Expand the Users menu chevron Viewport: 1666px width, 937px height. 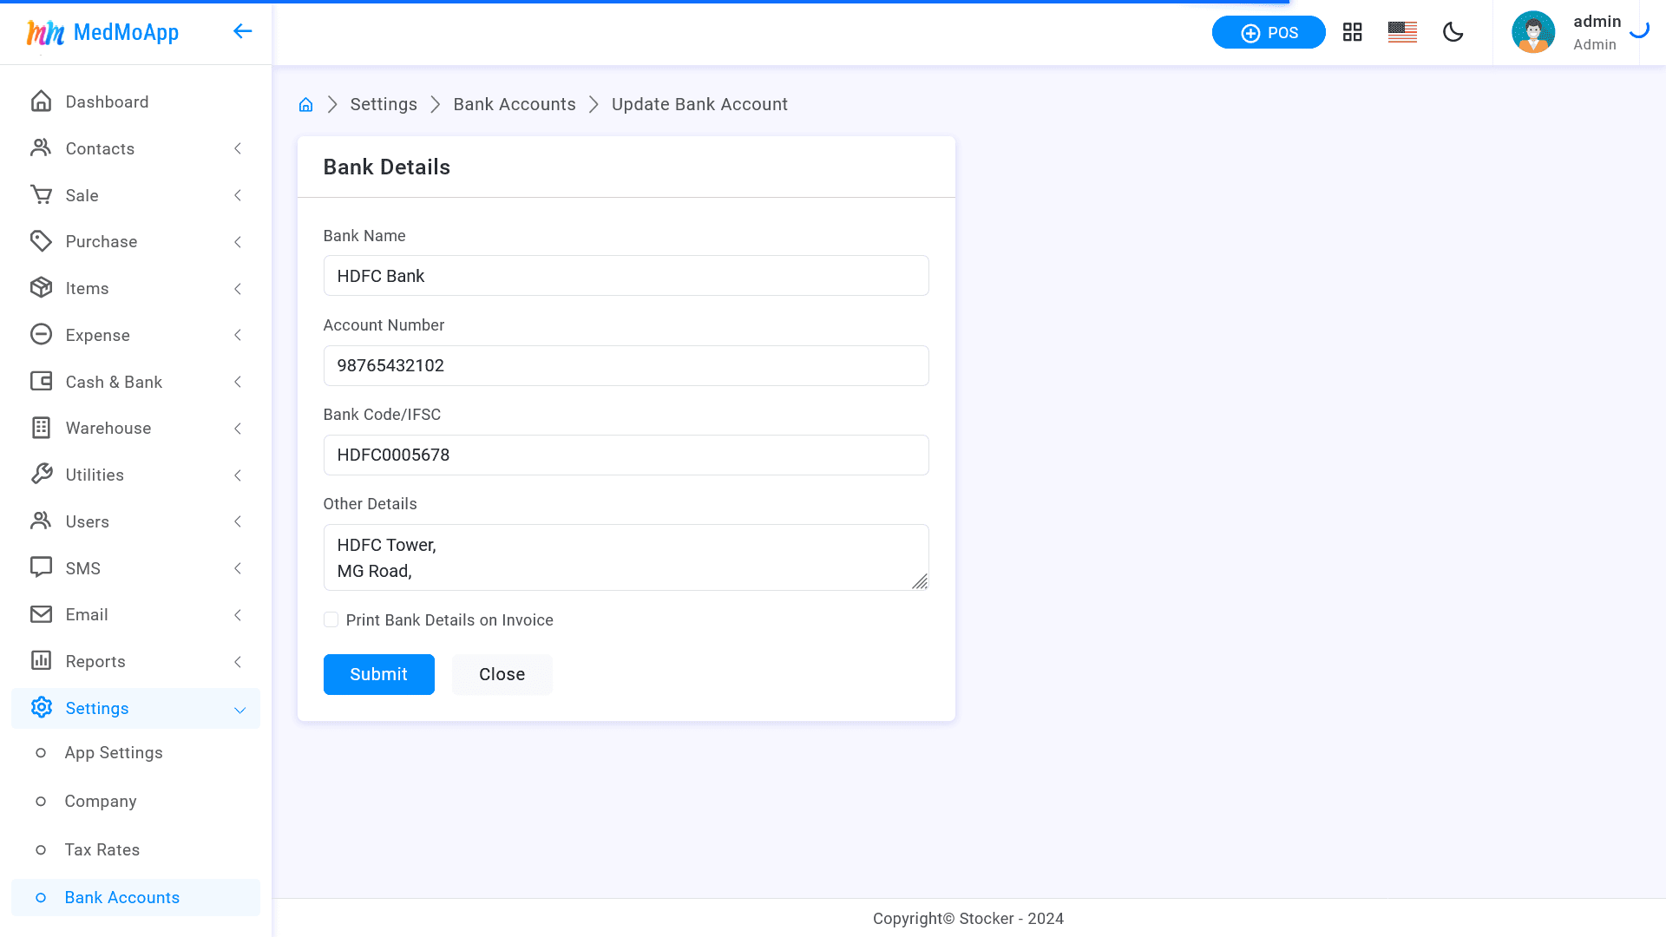point(238,521)
